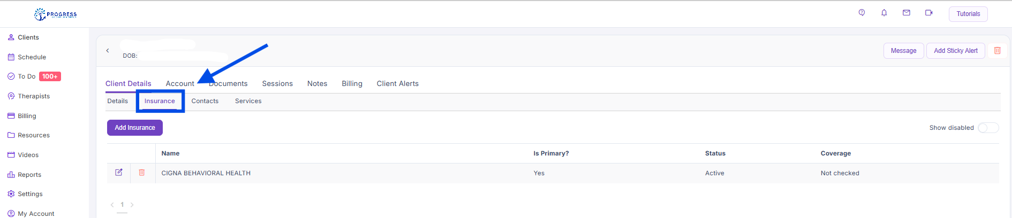
Task: Delete the CIGNA BEHAVIORAL HEALTH insurance row
Action: pos(142,173)
